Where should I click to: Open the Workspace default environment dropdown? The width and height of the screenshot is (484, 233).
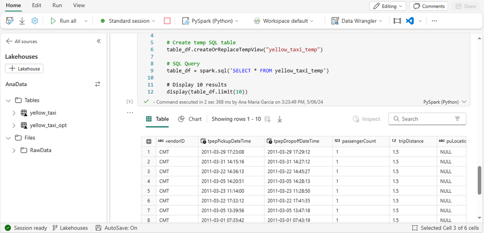(283, 21)
